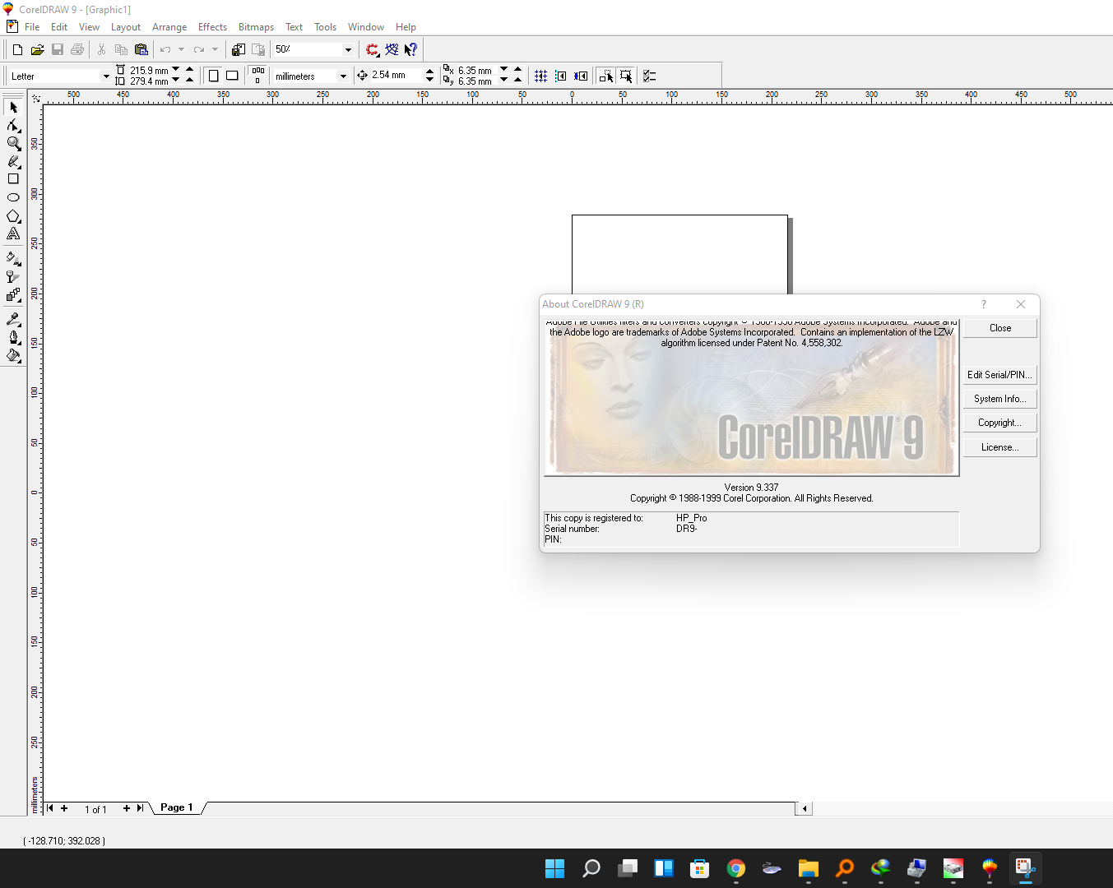Create a new document
This screenshot has height=888, width=1113.
[17, 49]
